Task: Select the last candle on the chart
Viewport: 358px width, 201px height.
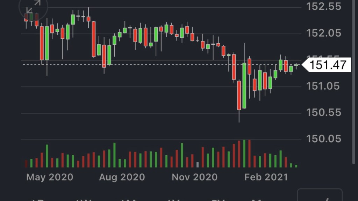Action: click(296, 65)
